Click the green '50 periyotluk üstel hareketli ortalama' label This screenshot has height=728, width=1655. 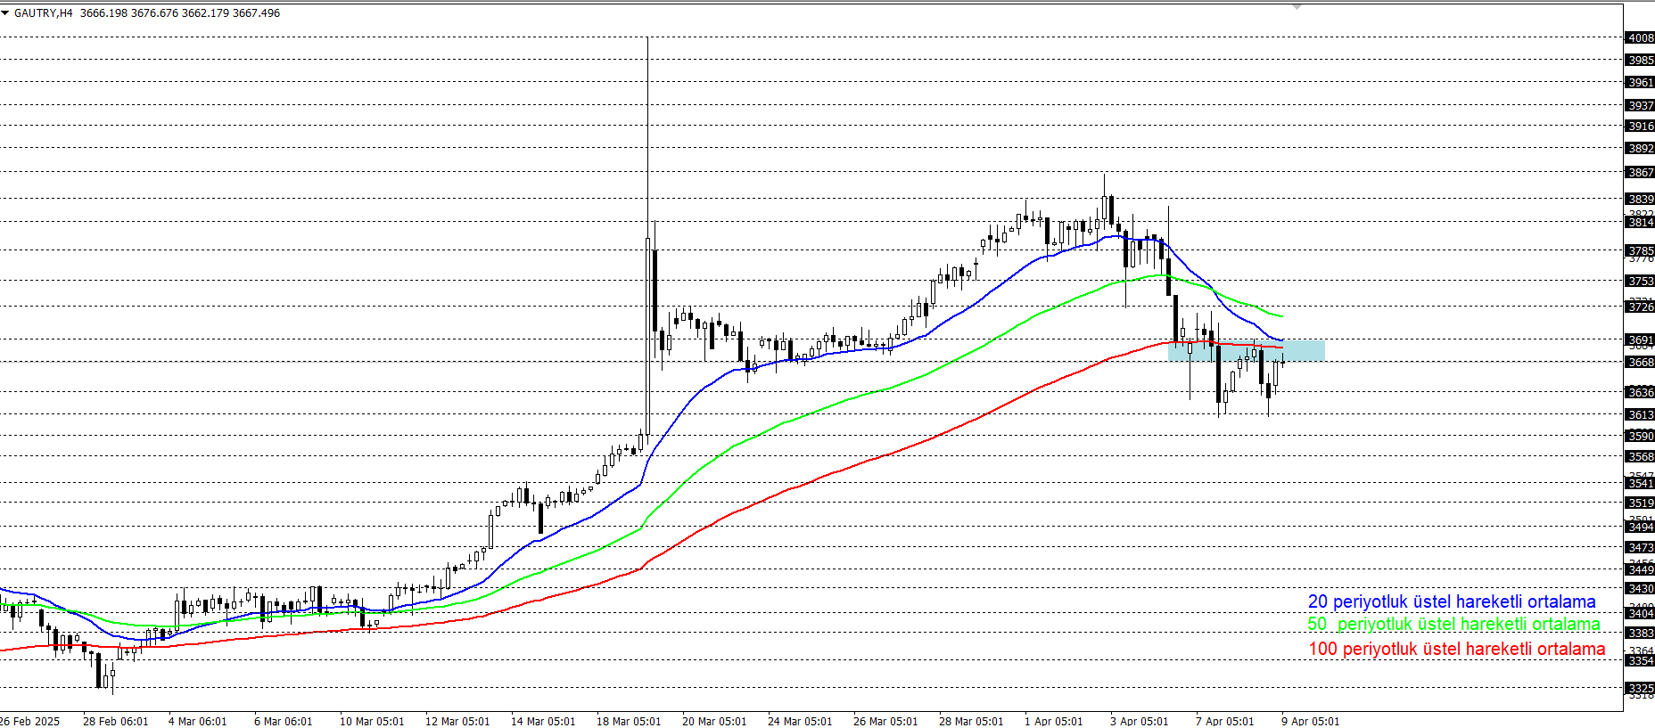(x=1453, y=624)
